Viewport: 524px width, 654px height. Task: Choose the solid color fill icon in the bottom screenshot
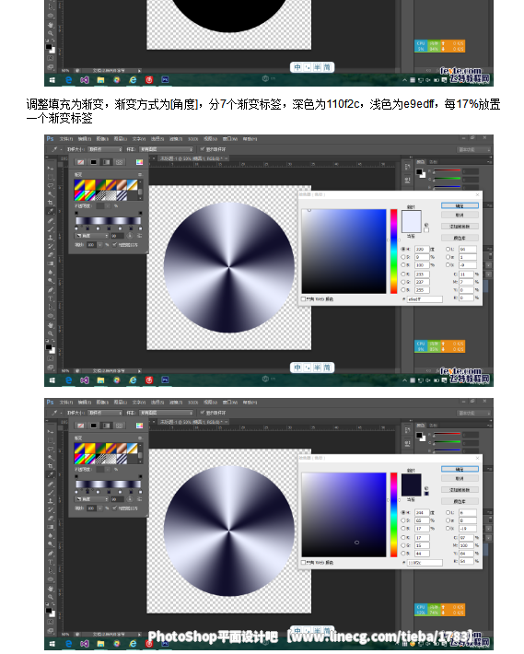coord(93,426)
